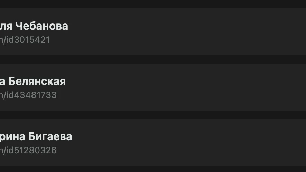Click the surname Чебанова text

click(x=41, y=26)
